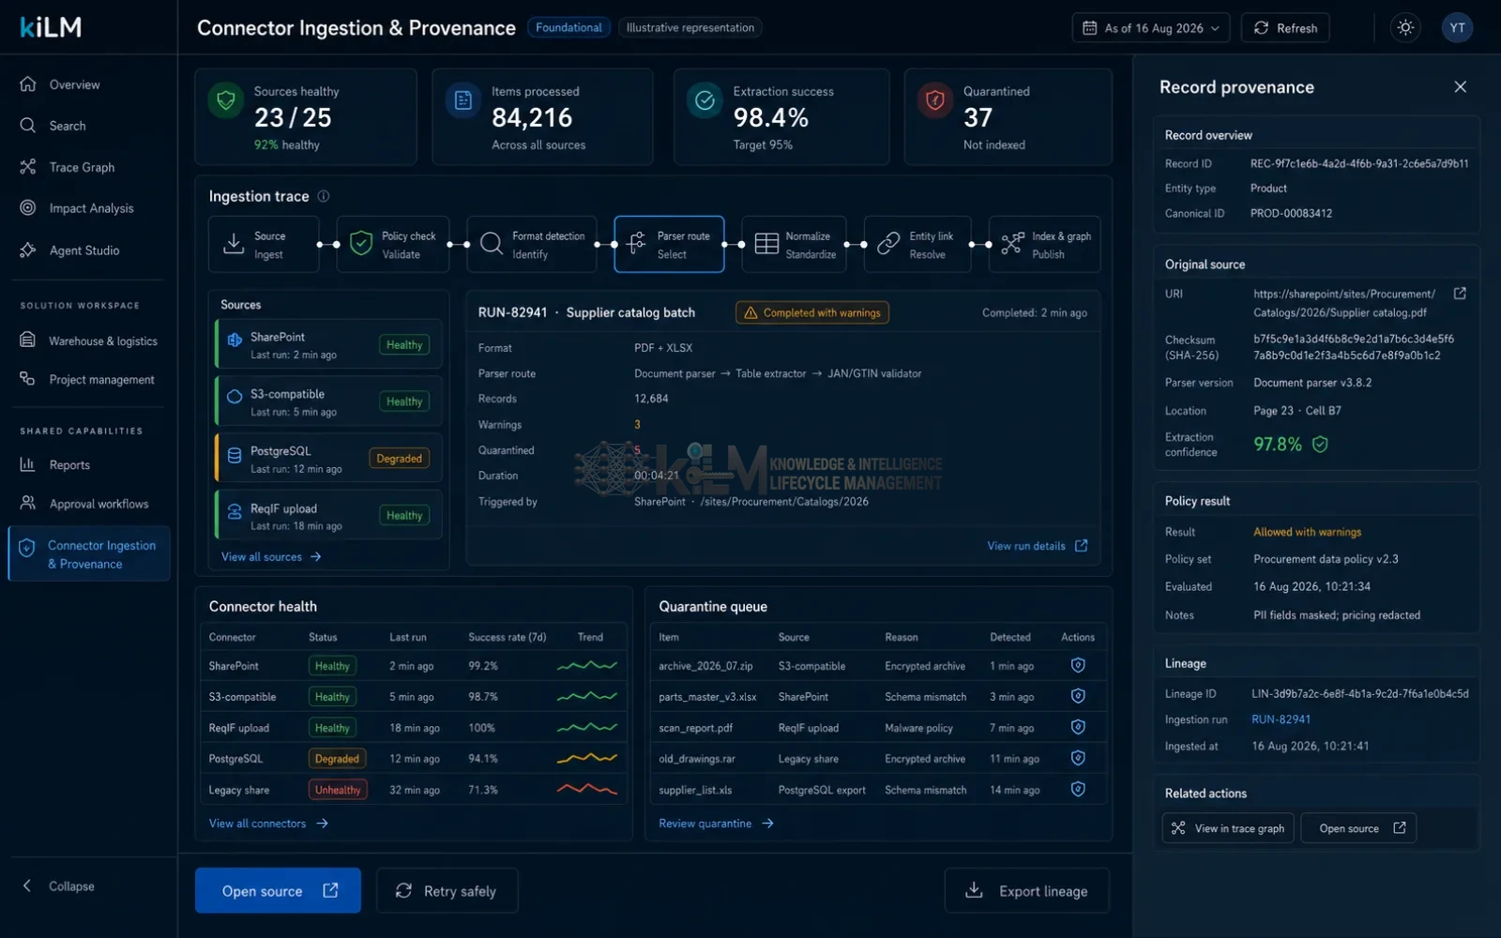Open the RUN-82941 ingestion run link
The width and height of the screenshot is (1501, 938).
[x=1281, y=719]
